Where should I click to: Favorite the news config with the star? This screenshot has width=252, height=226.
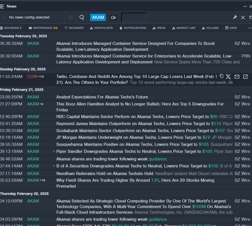click(4, 17)
